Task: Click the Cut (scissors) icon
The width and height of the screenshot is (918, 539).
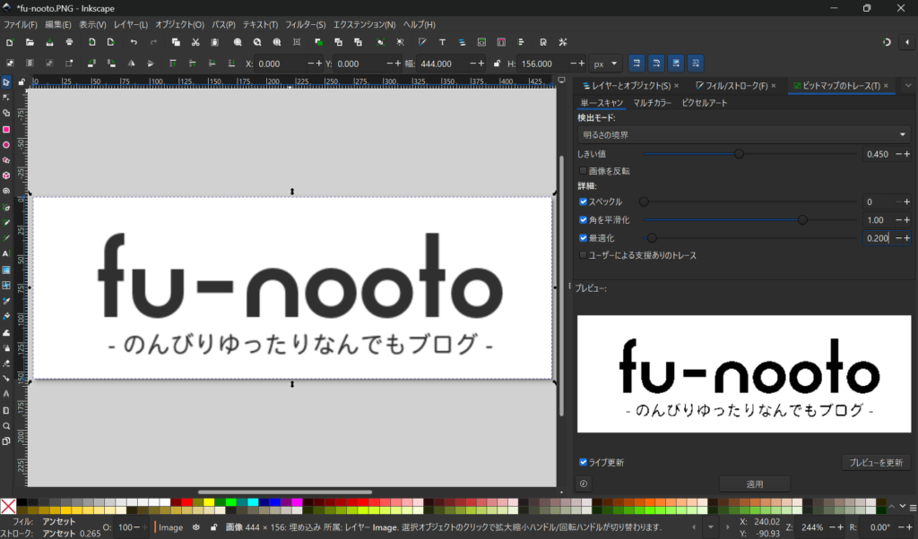Action: (195, 42)
